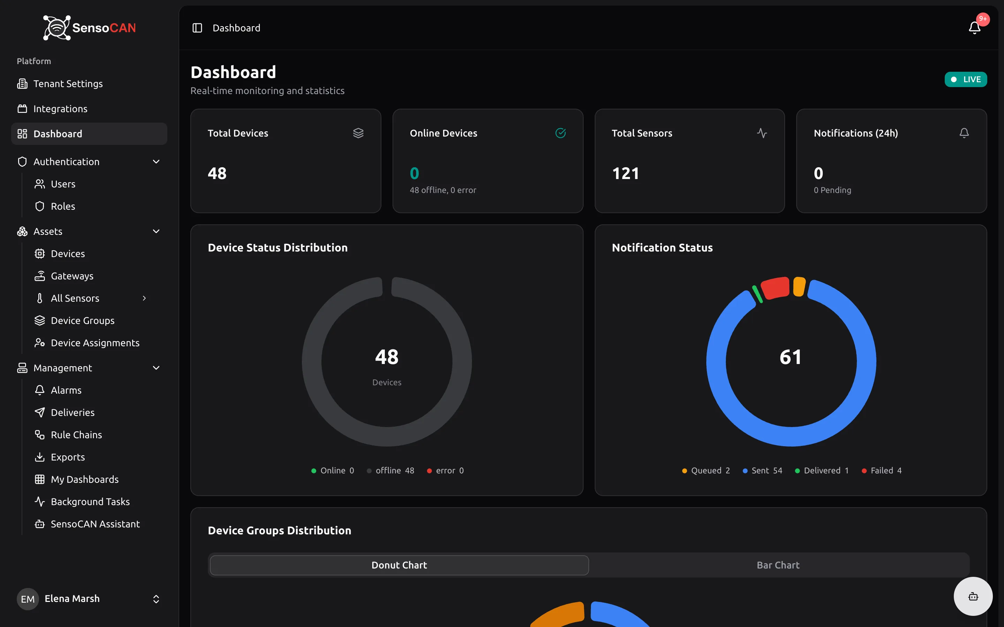Click the blue Sent donut segment

point(791,436)
